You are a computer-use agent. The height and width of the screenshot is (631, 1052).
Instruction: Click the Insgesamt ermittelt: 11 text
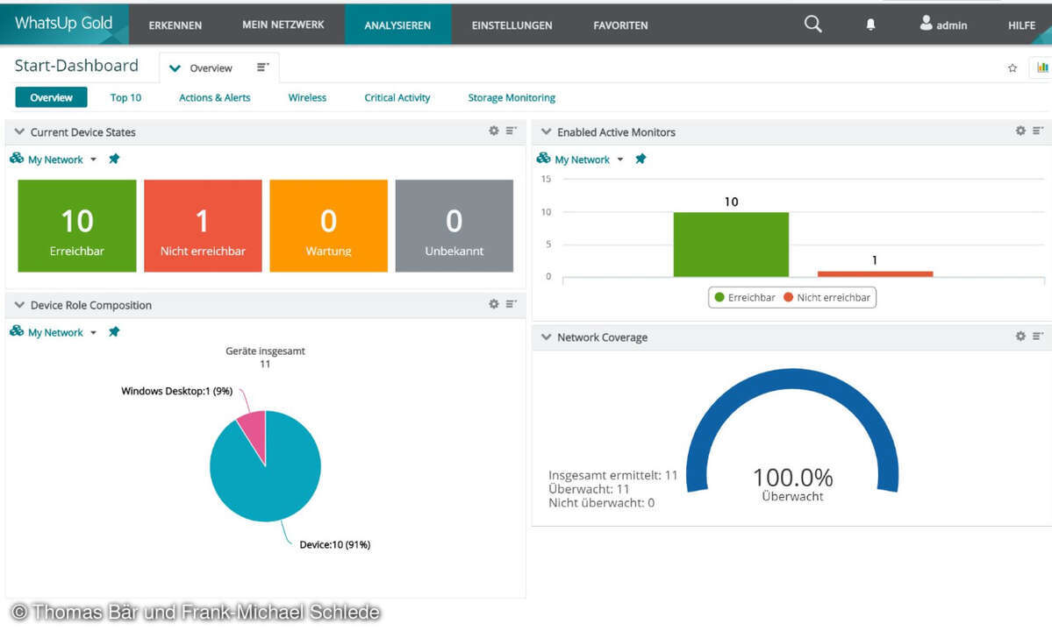click(613, 476)
